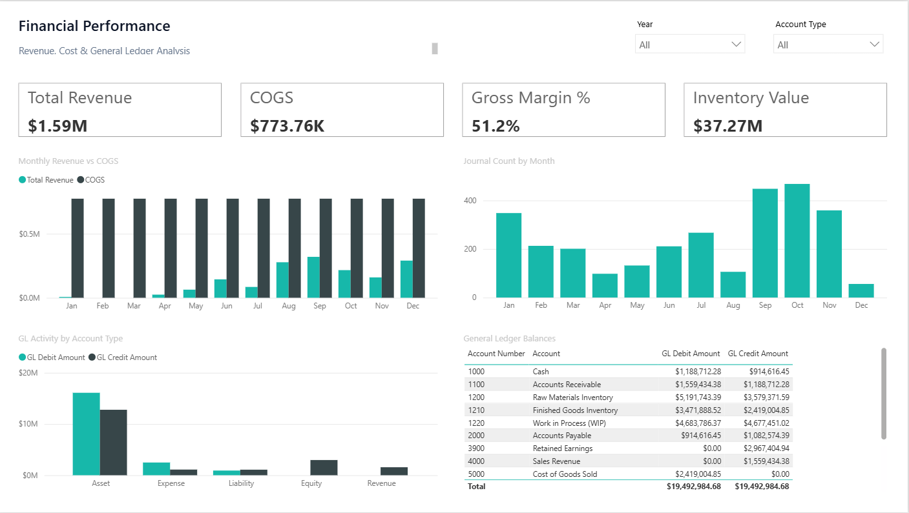Click the COGS KPI card
This screenshot has width=909, height=513.
342,110
